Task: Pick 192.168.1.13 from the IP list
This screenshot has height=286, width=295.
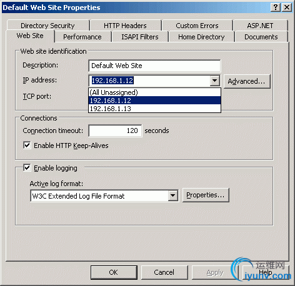Action: (154, 109)
